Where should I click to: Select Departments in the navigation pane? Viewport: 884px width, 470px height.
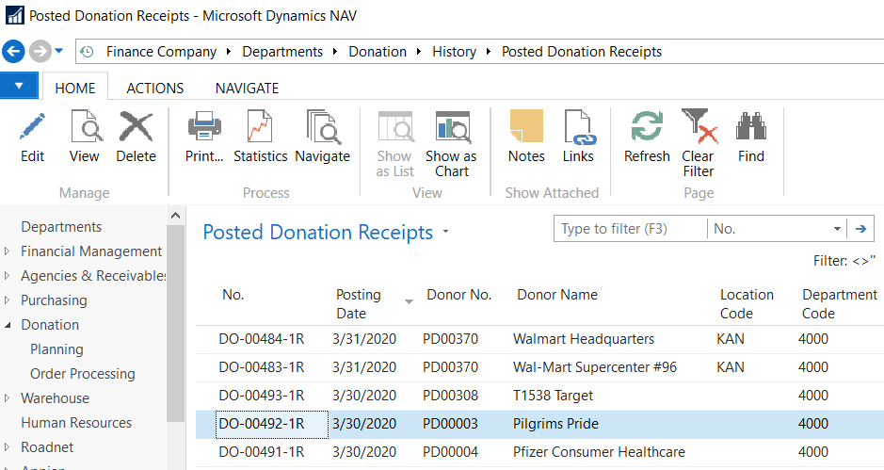[61, 227]
